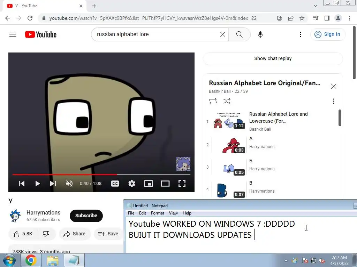Open Harrymations channel avatar
The width and height of the screenshot is (357, 267).
pos(15,216)
